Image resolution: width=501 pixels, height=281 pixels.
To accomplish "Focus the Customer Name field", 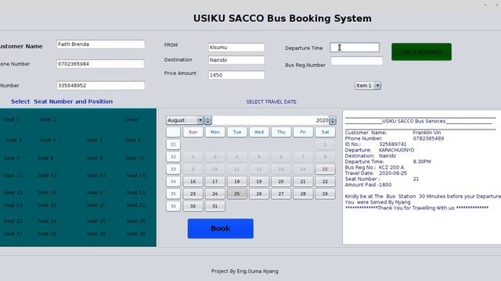I will 101,44.
